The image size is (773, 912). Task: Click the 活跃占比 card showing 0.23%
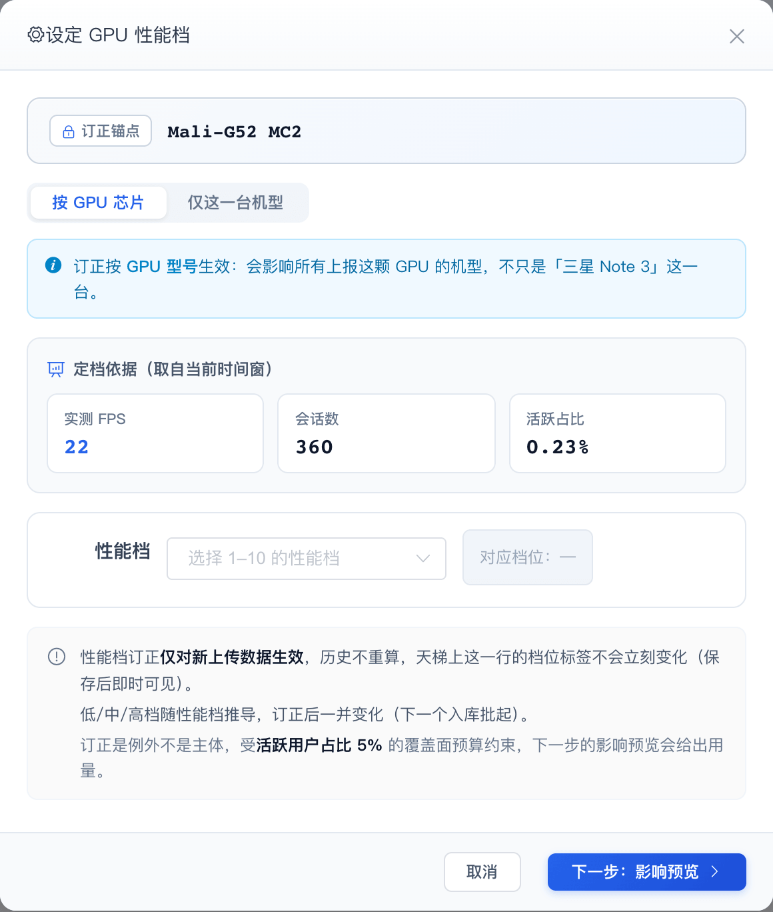(x=618, y=433)
